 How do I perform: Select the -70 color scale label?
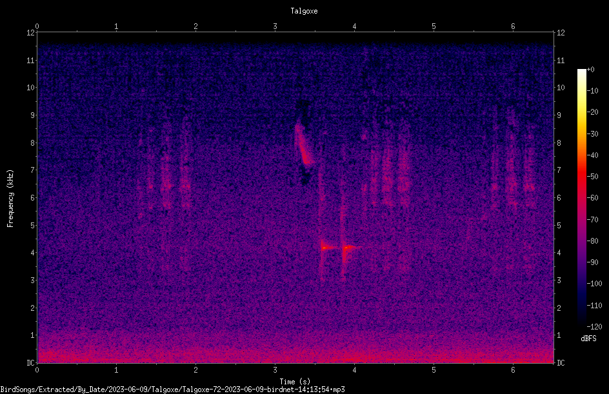pos(593,220)
